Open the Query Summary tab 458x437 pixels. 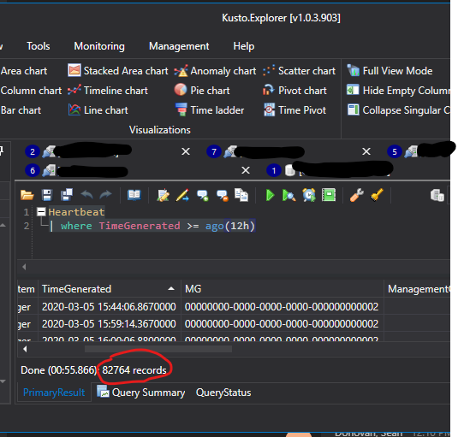141,393
